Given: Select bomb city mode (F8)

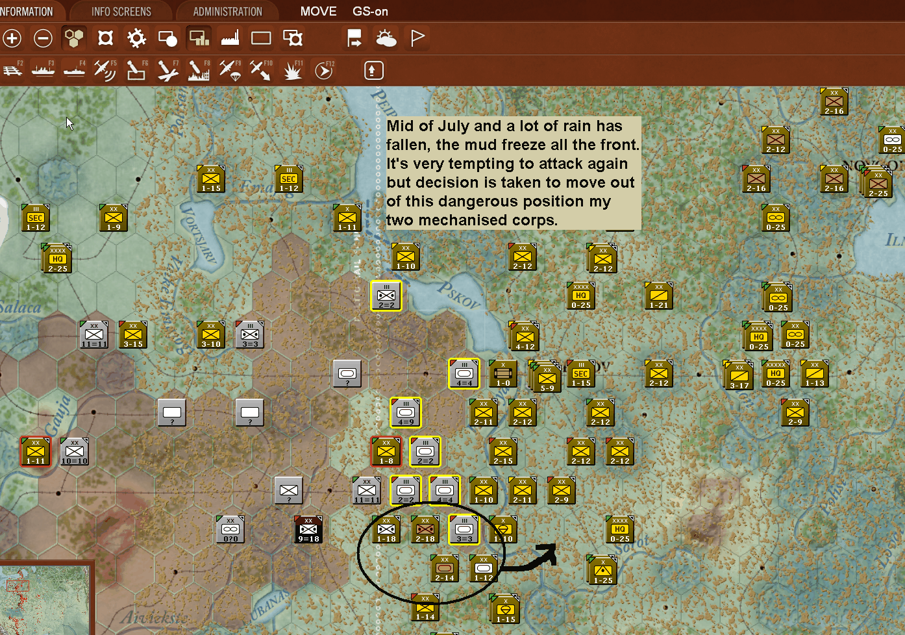Looking at the screenshot, I should [199, 69].
